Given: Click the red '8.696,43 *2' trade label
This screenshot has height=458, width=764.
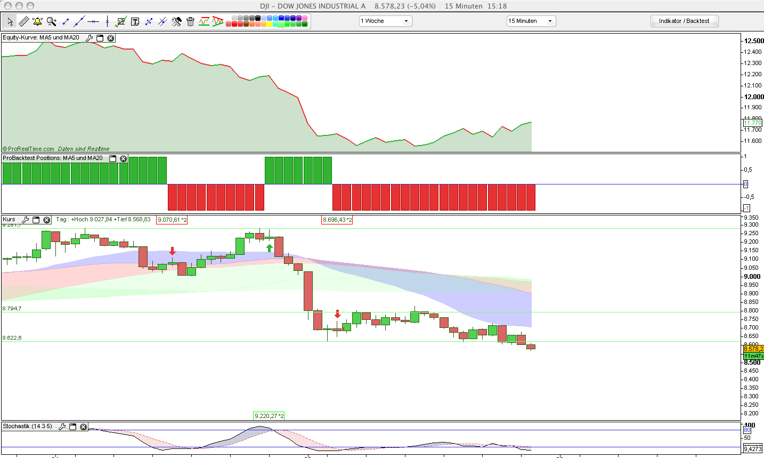Looking at the screenshot, I should click(337, 220).
